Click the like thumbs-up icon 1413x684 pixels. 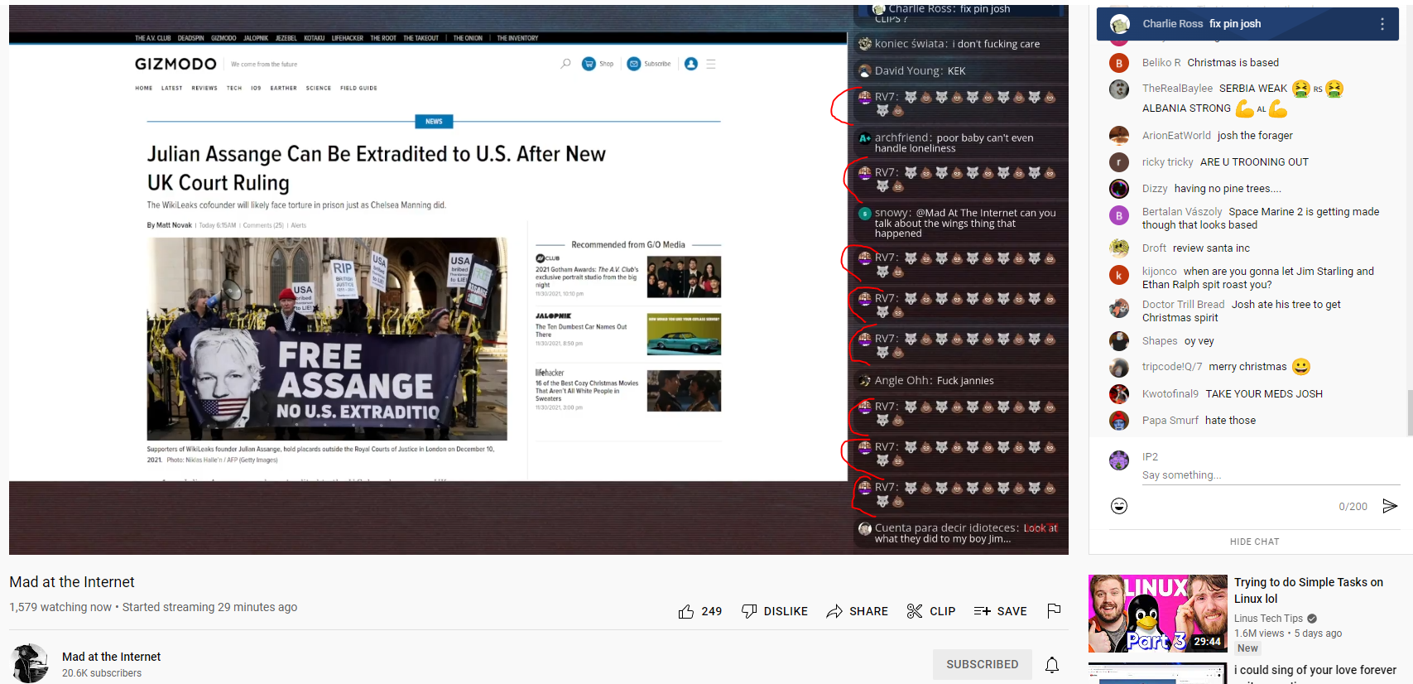pos(686,611)
